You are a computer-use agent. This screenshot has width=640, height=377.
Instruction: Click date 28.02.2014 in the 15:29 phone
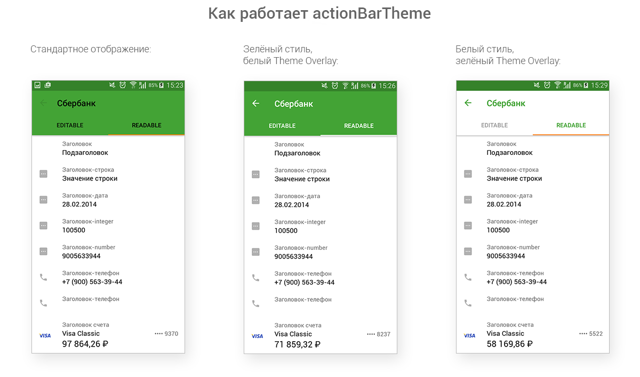tap(504, 204)
